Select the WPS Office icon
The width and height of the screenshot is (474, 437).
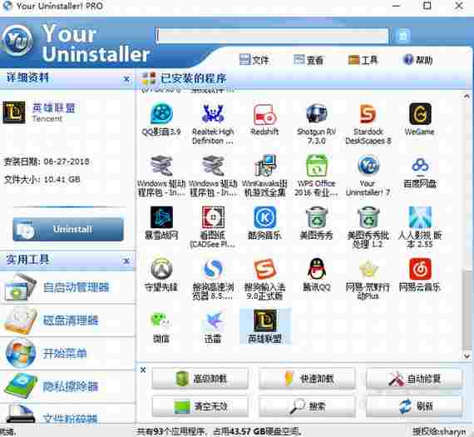click(317, 166)
